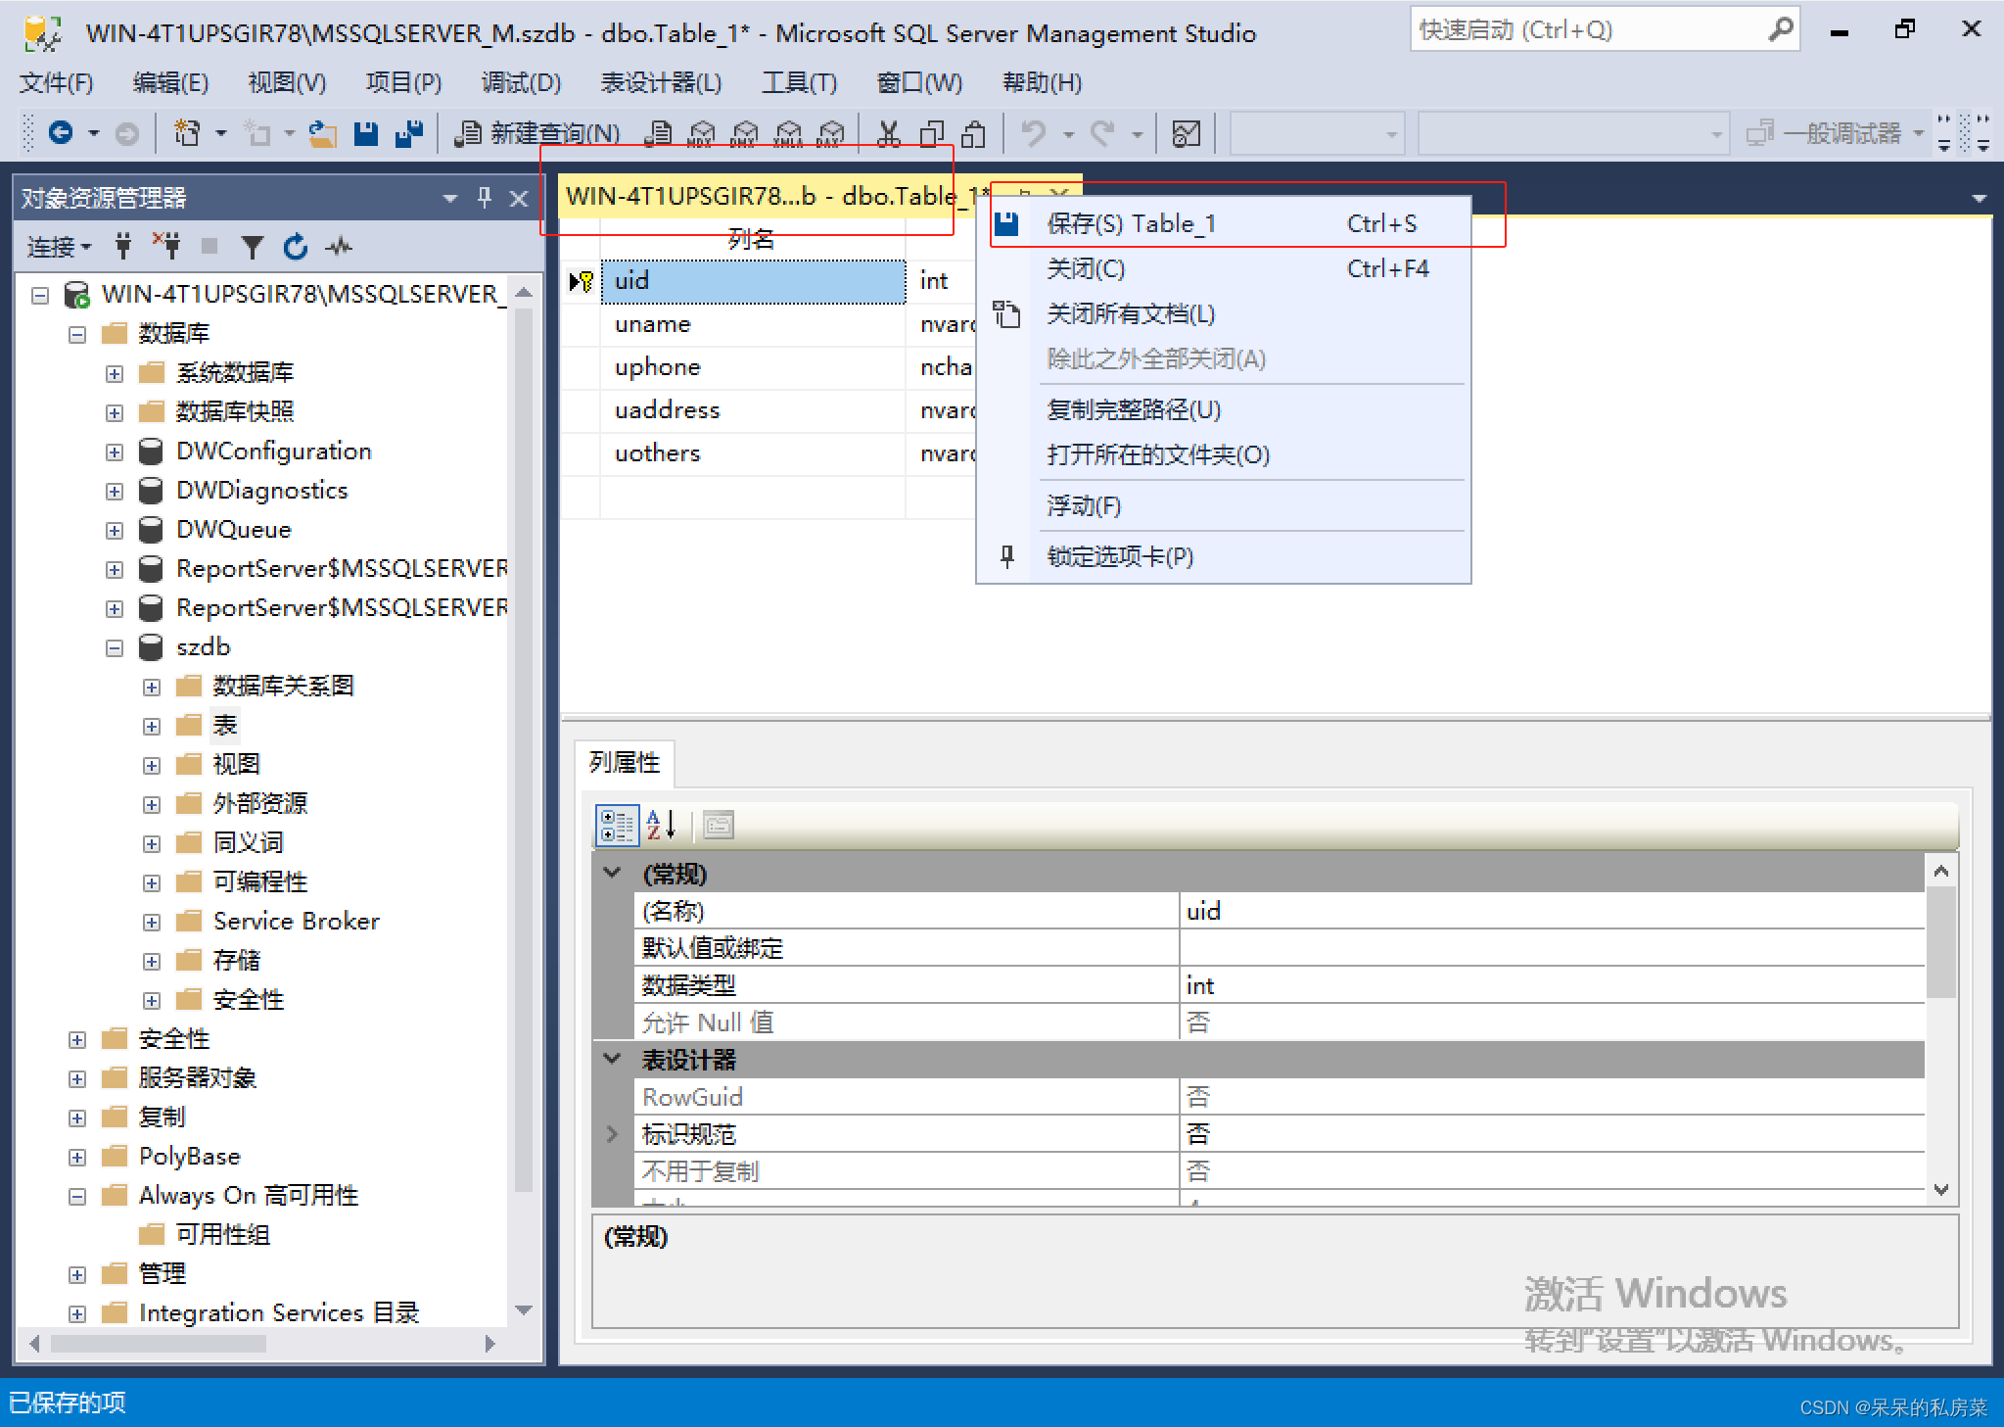Image resolution: width=2004 pixels, height=1427 pixels.
Task: Click the PolyBase folder in tree
Action: tap(189, 1157)
